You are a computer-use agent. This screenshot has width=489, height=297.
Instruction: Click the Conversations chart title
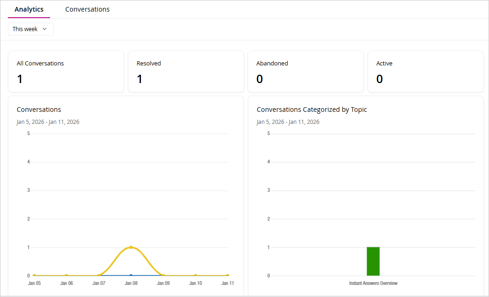point(39,110)
